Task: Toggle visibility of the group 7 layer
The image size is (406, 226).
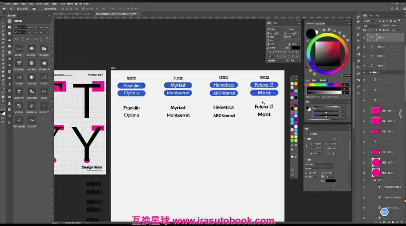Action: [364, 73]
